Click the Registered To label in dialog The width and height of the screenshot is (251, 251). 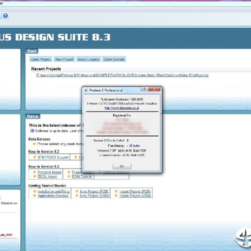pyautogui.click(x=122, y=115)
